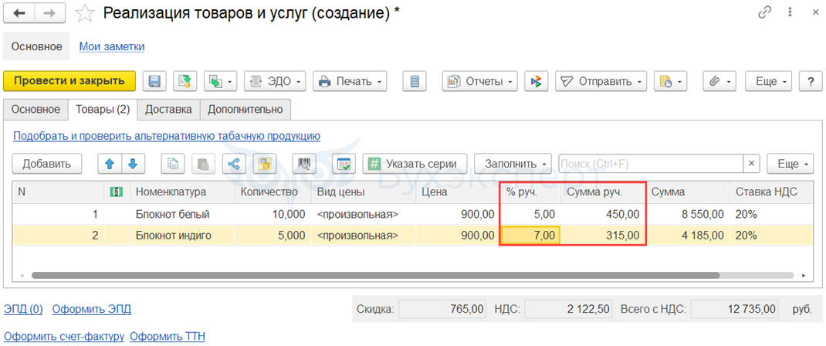This screenshot has height=346, width=826.
Task: Click the colorful triangle service icon
Action: pos(537,82)
